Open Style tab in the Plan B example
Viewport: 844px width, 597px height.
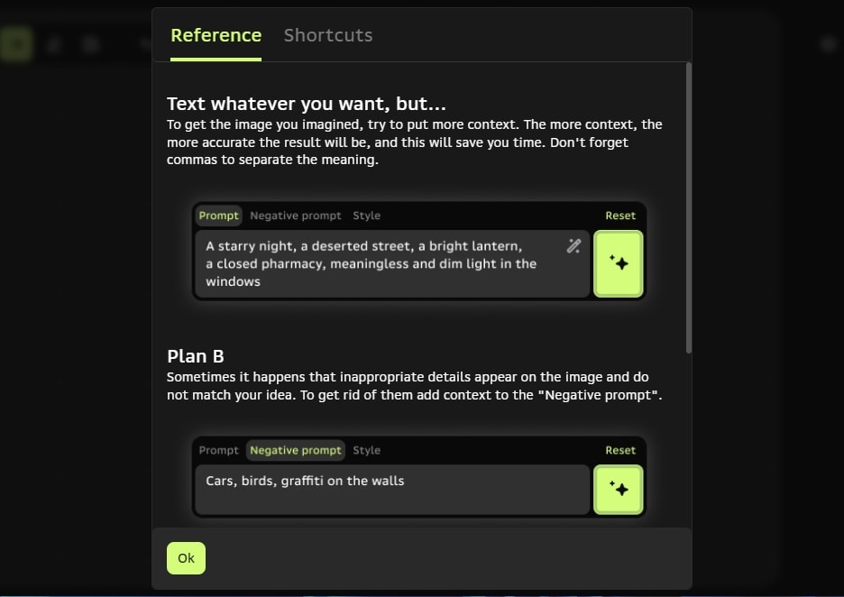[366, 450]
